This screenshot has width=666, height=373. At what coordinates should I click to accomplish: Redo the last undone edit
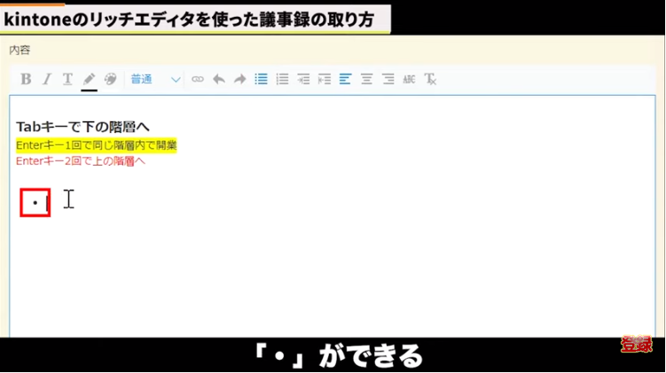click(x=240, y=80)
